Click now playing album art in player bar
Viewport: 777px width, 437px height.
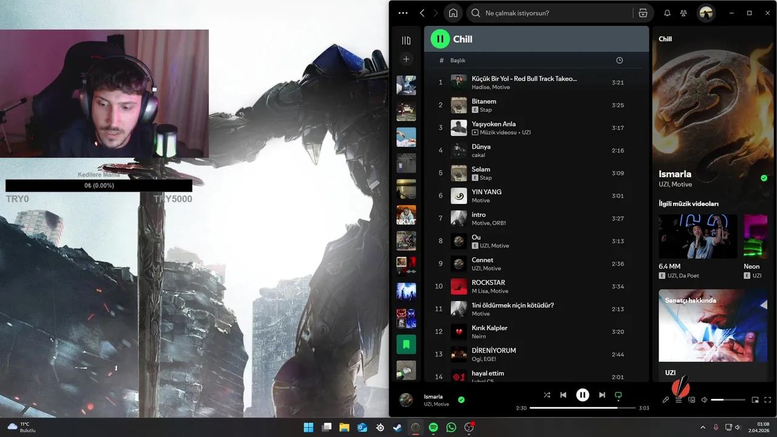point(406,399)
